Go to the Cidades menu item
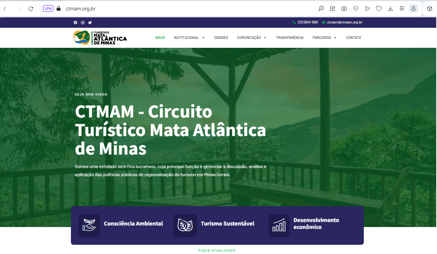437x254 pixels. coord(221,38)
